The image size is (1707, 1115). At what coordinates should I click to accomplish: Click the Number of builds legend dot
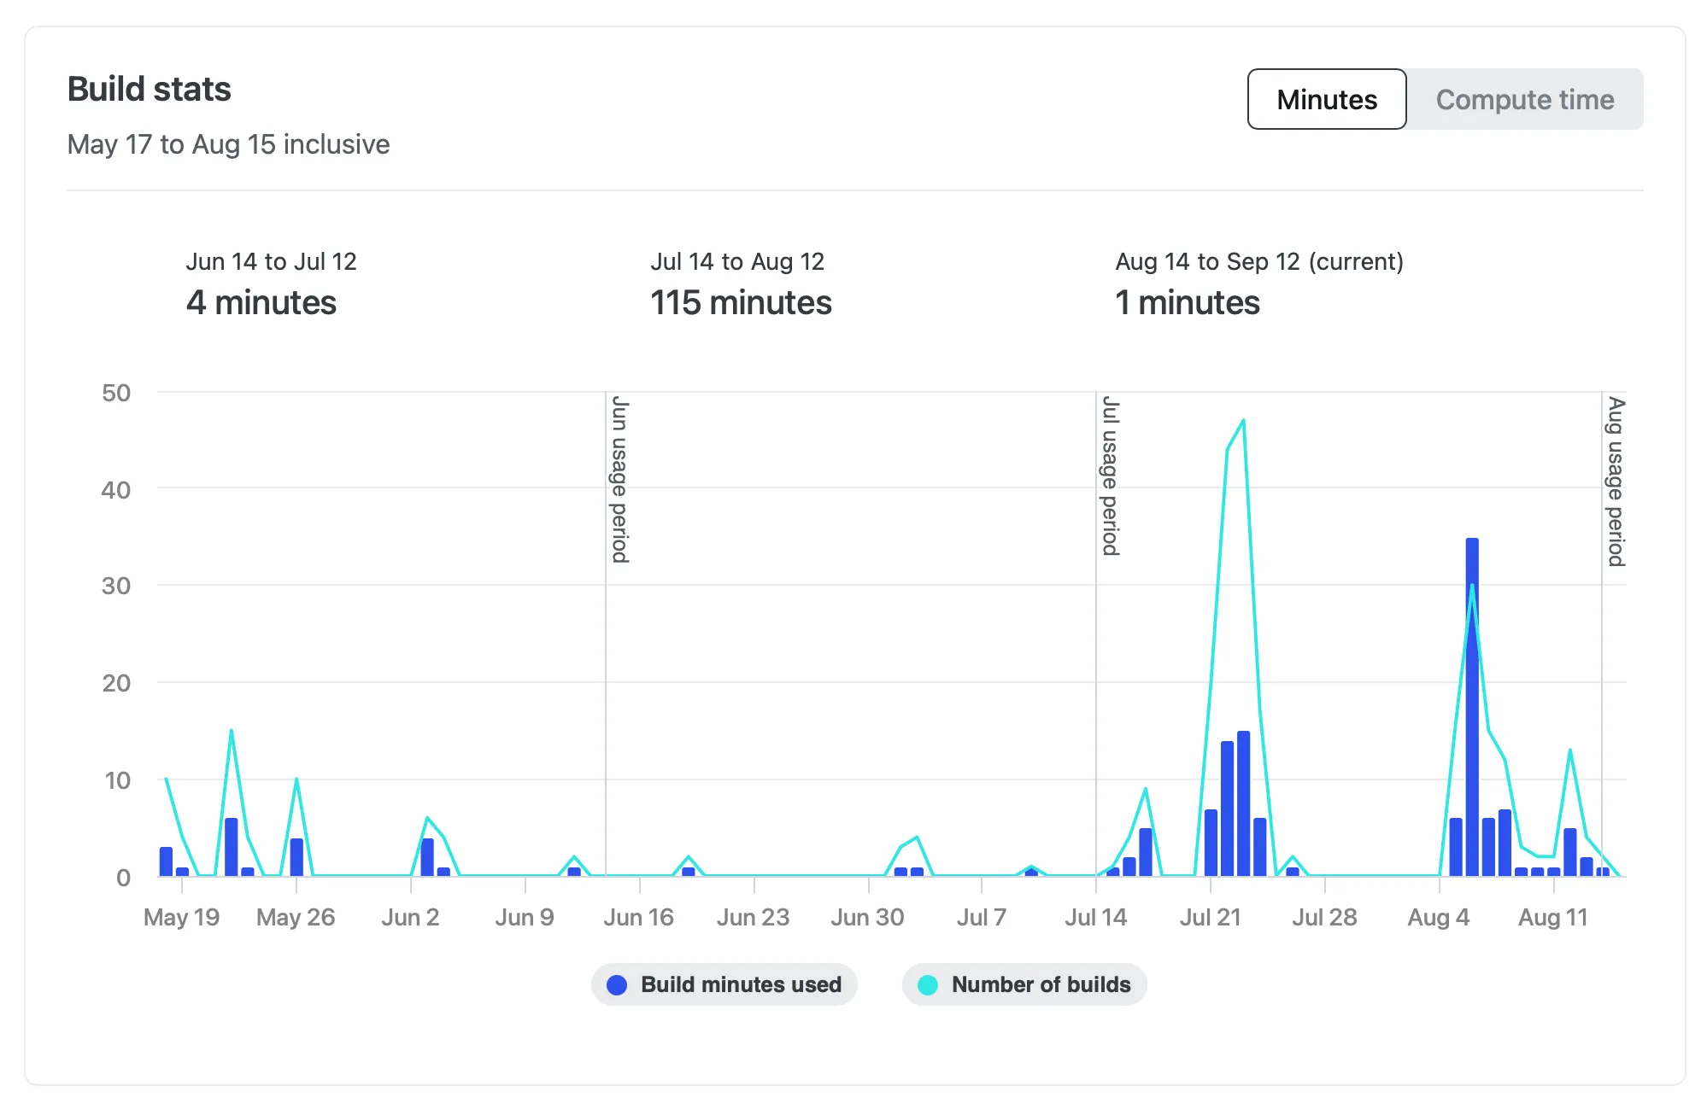click(928, 984)
